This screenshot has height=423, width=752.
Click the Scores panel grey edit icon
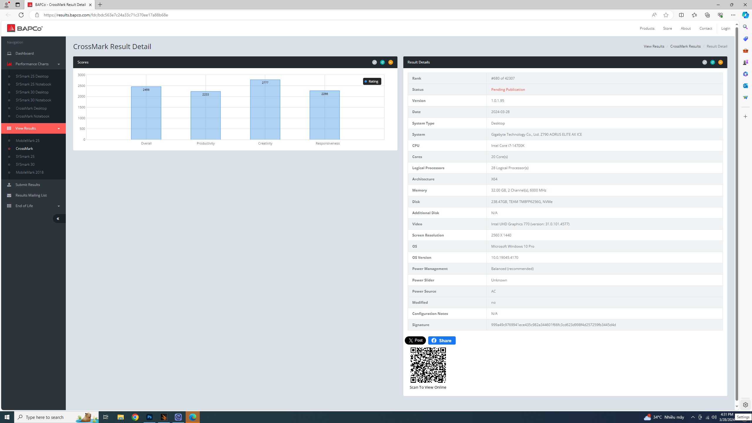[375, 62]
